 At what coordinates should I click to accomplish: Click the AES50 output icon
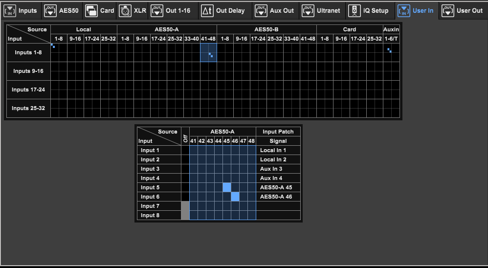50,11
